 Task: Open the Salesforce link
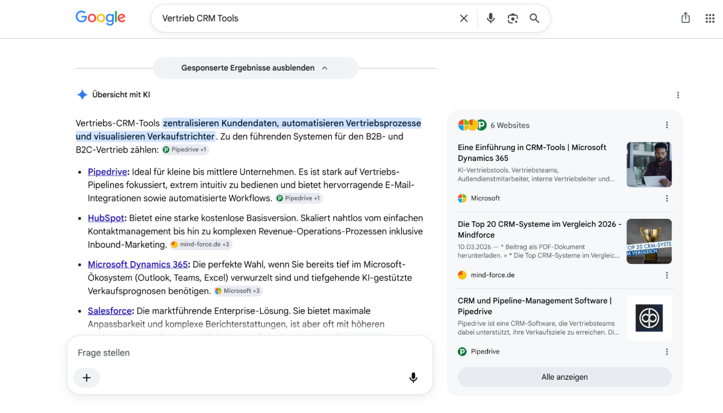click(110, 311)
